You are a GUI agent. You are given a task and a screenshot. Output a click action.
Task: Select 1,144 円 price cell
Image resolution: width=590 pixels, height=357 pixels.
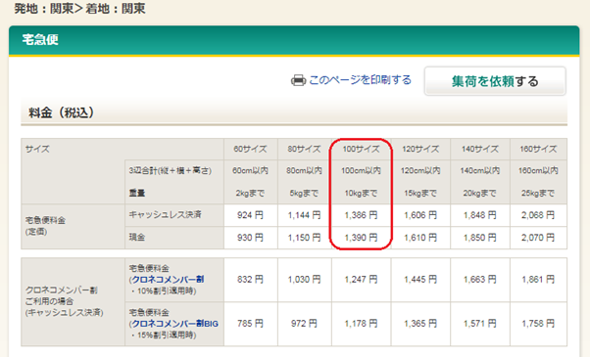[305, 215]
